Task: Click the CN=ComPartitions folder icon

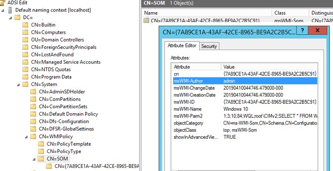Action: [x=33, y=99]
